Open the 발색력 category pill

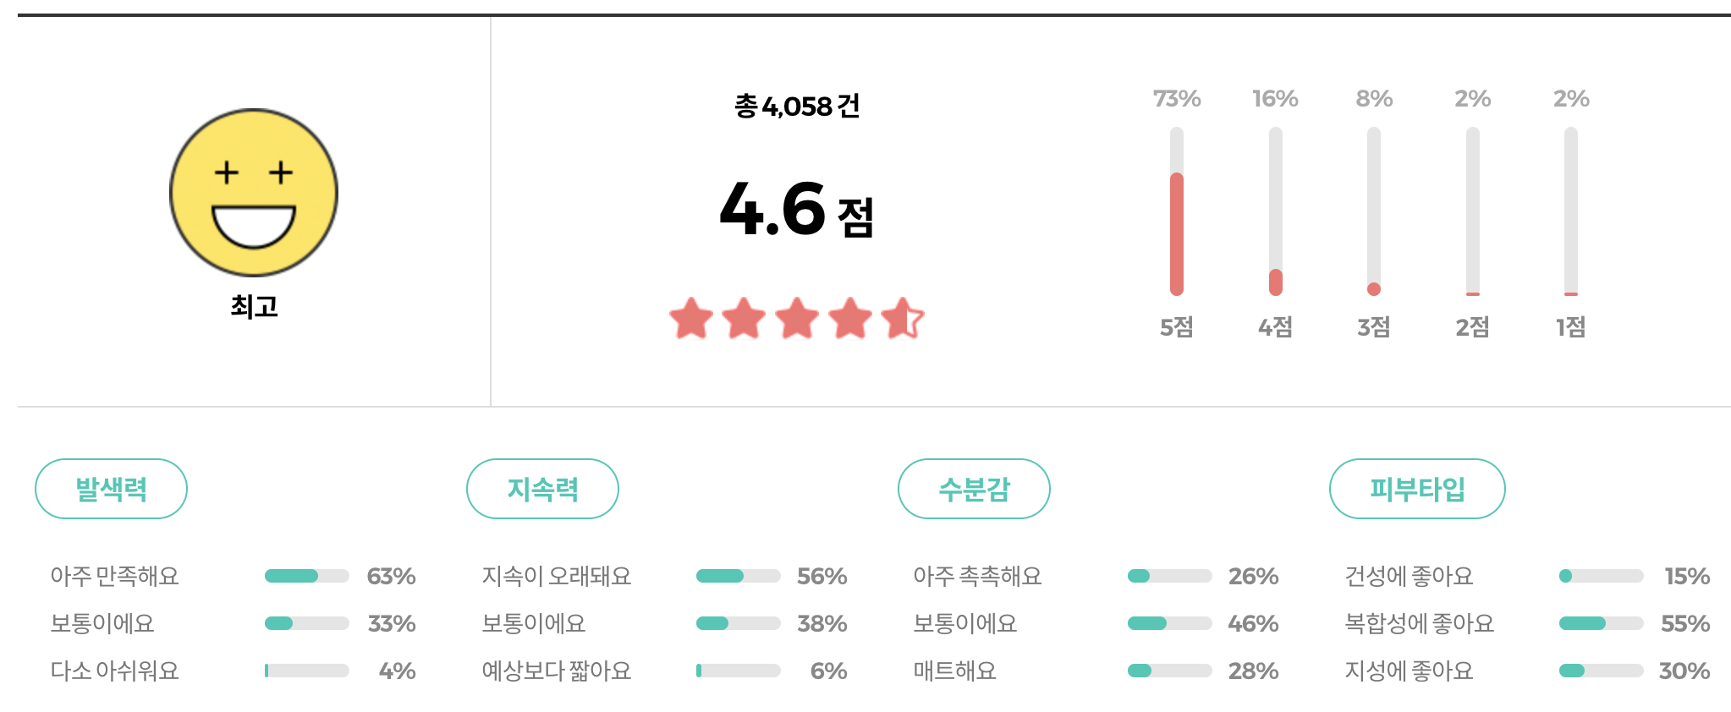pyautogui.click(x=111, y=488)
